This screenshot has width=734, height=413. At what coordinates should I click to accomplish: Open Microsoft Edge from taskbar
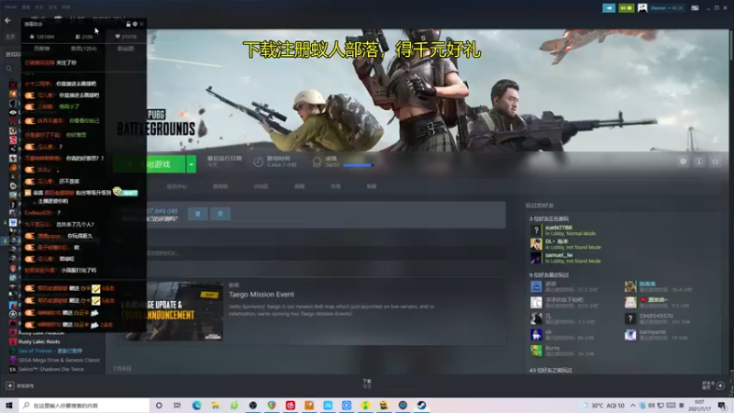tap(196, 406)
